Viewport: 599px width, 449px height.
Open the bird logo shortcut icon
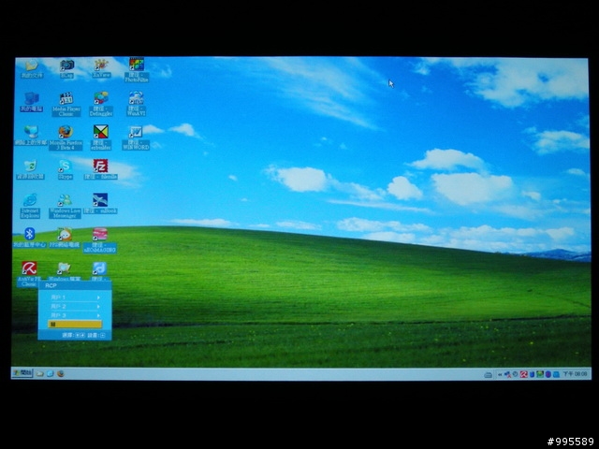click(100, 204)
